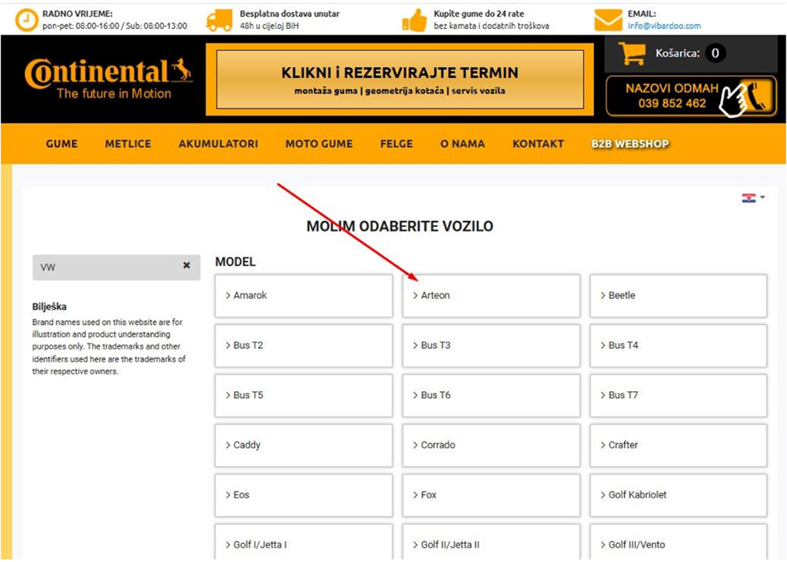This screenshot has height=562, width=787.
Task: Click the Continental logo
Action: click(x=109, y=79)
